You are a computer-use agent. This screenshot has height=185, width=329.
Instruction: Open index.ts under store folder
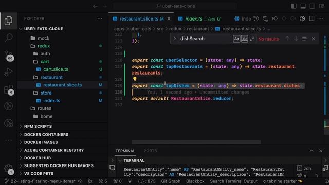[x=51, y=101]
